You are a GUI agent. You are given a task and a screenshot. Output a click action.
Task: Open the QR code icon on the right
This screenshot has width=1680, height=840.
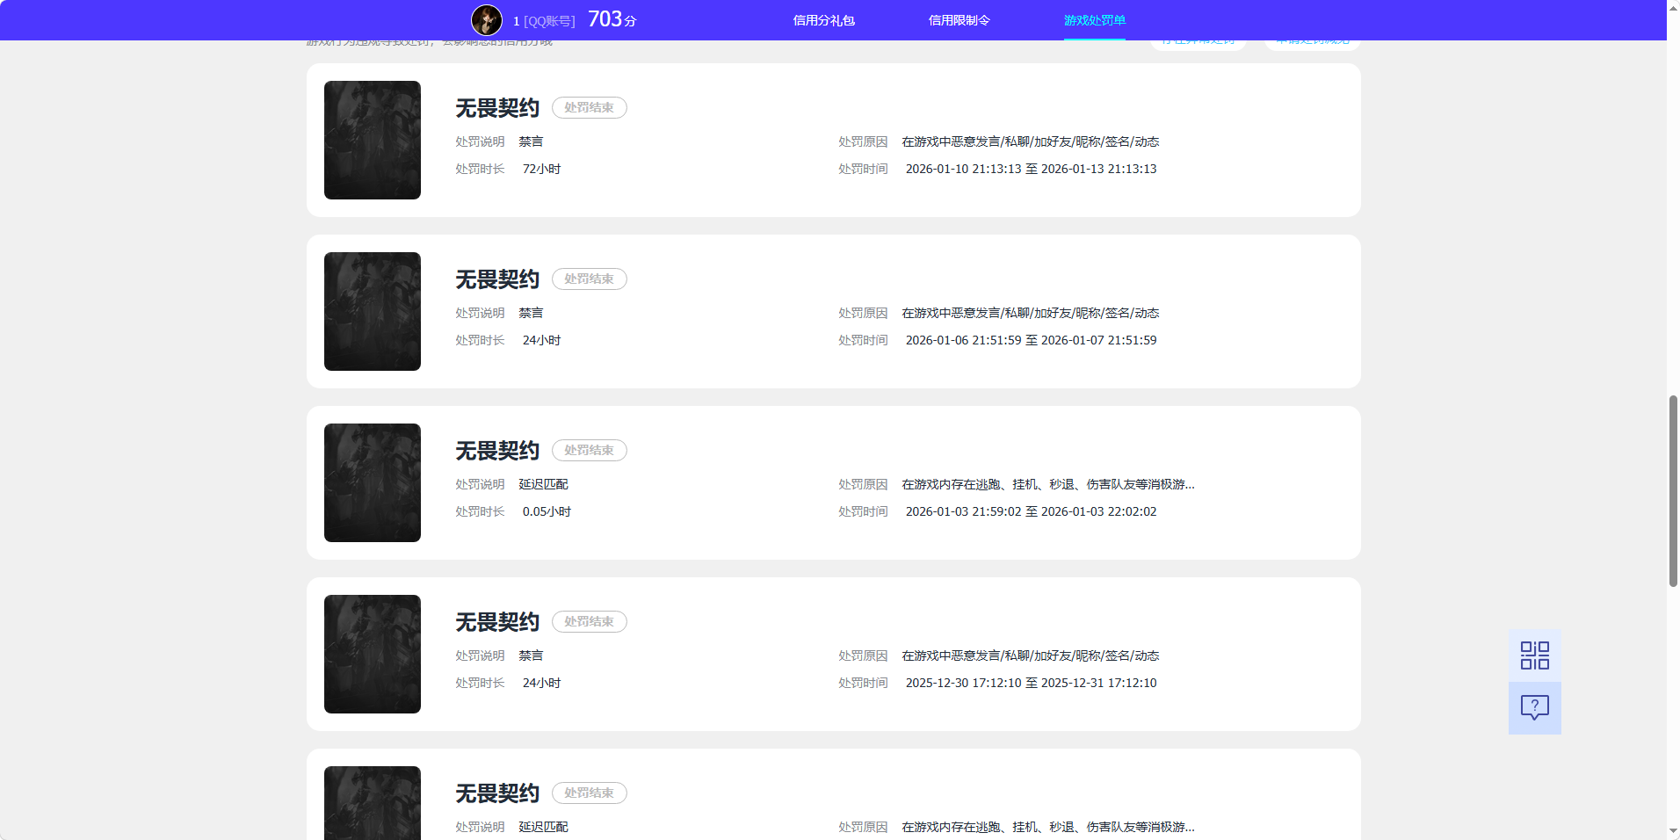point(1535,655)
